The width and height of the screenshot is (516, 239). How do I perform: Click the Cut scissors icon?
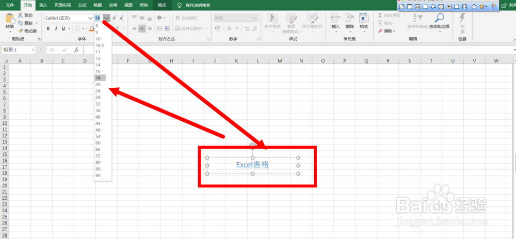pos(21,15)
